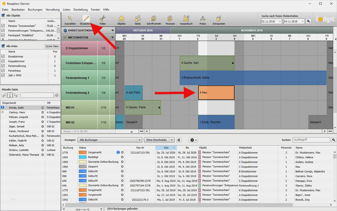Select the orange "4 Neu" booking block
Screen dimensions: 337x211
point(216,93)
